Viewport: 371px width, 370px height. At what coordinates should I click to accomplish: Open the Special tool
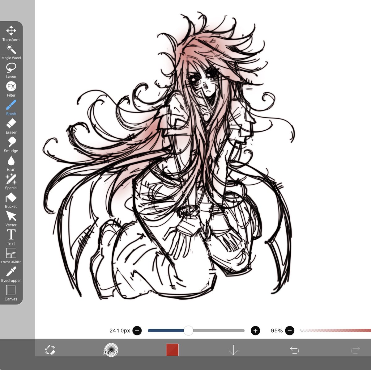pos(11,182)
